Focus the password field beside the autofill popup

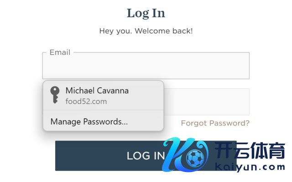click(x=207, y=102)
